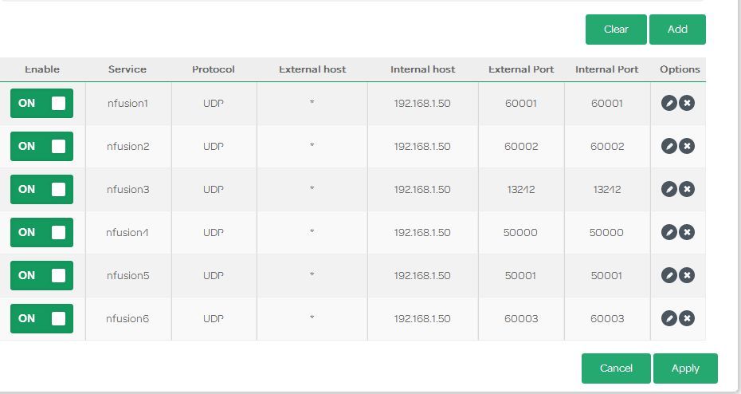Disable the nfusion3 rule switch

41,189
